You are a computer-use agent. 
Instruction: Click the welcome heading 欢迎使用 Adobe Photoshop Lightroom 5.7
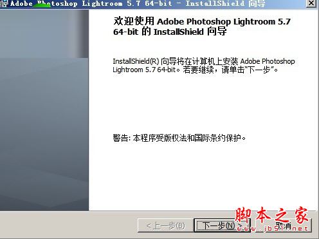click(x=202, y=26)
